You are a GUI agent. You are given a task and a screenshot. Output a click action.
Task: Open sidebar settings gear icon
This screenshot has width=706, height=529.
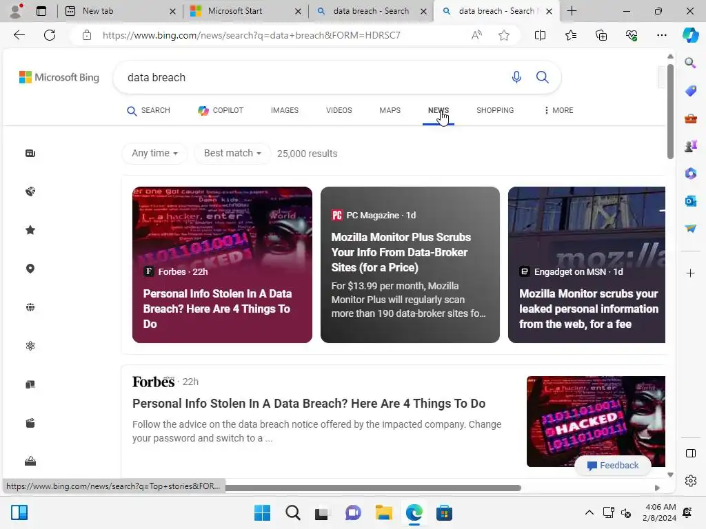point(690,481)
